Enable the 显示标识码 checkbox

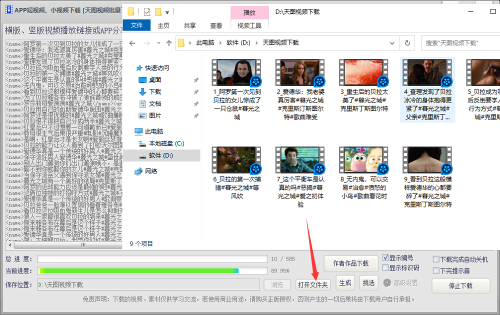[x=385, y=268]
